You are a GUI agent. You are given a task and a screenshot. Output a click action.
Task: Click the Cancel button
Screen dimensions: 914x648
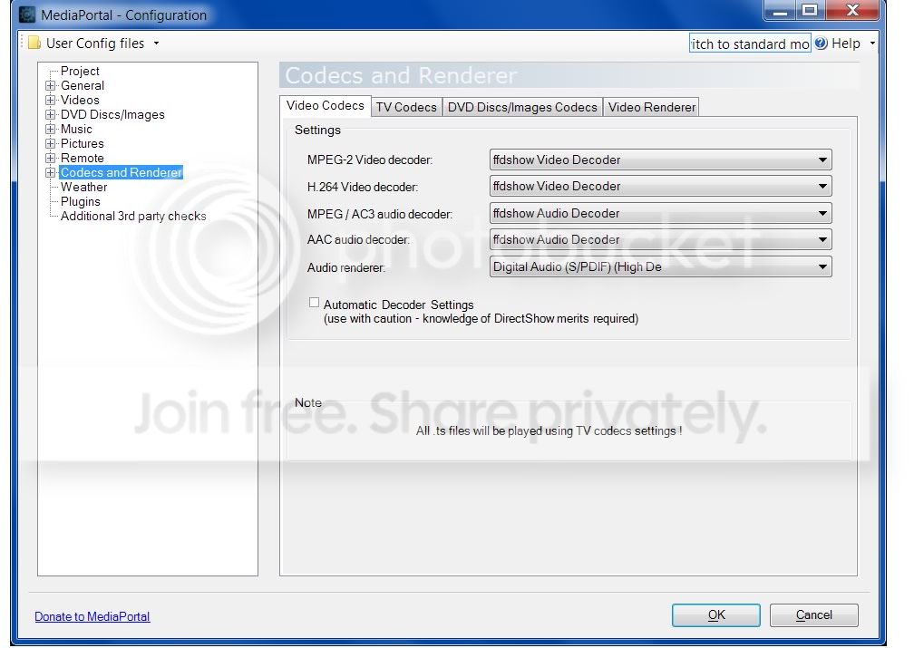pyautogui.click(x=813, y=615)
